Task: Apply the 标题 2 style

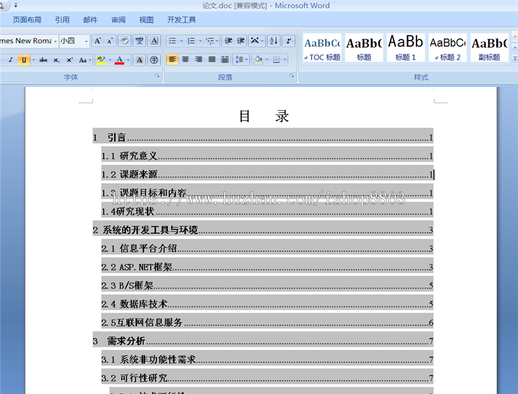Action: click(x=448, y=48)
